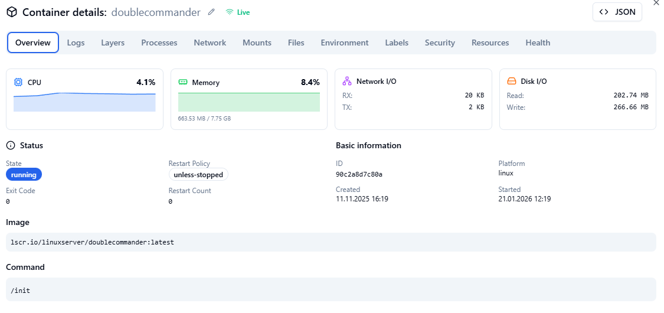This screenshot has height=313, width=664.
Task: Click the image name lscr.io/linuxserver/doublecommander:latest
Action: (92, 242)
